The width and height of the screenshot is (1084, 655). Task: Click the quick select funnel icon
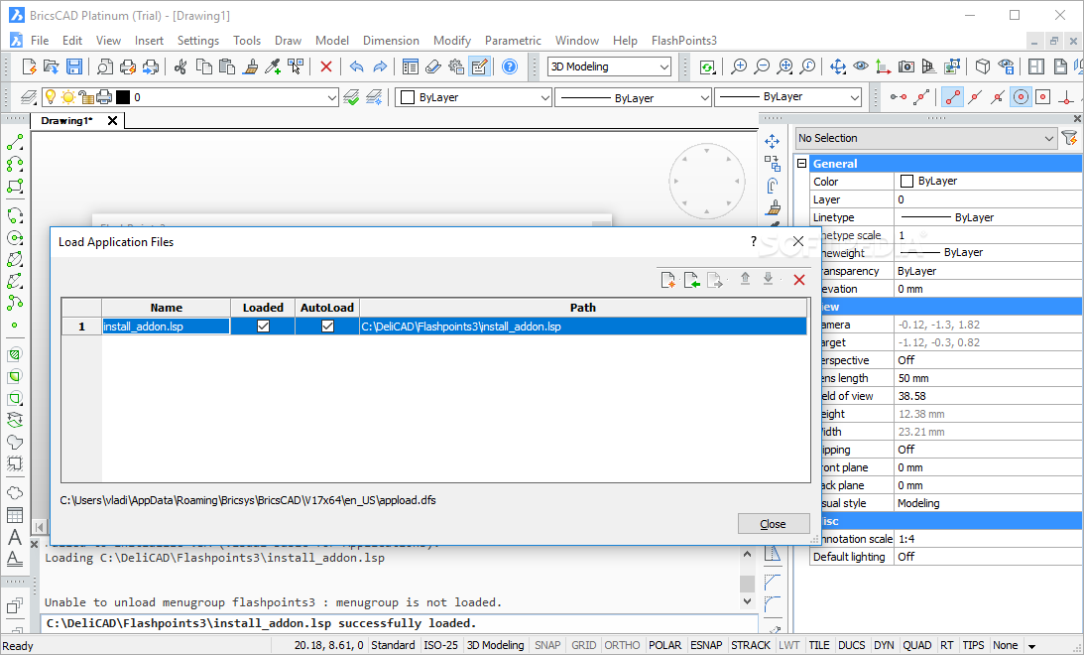1069,138
